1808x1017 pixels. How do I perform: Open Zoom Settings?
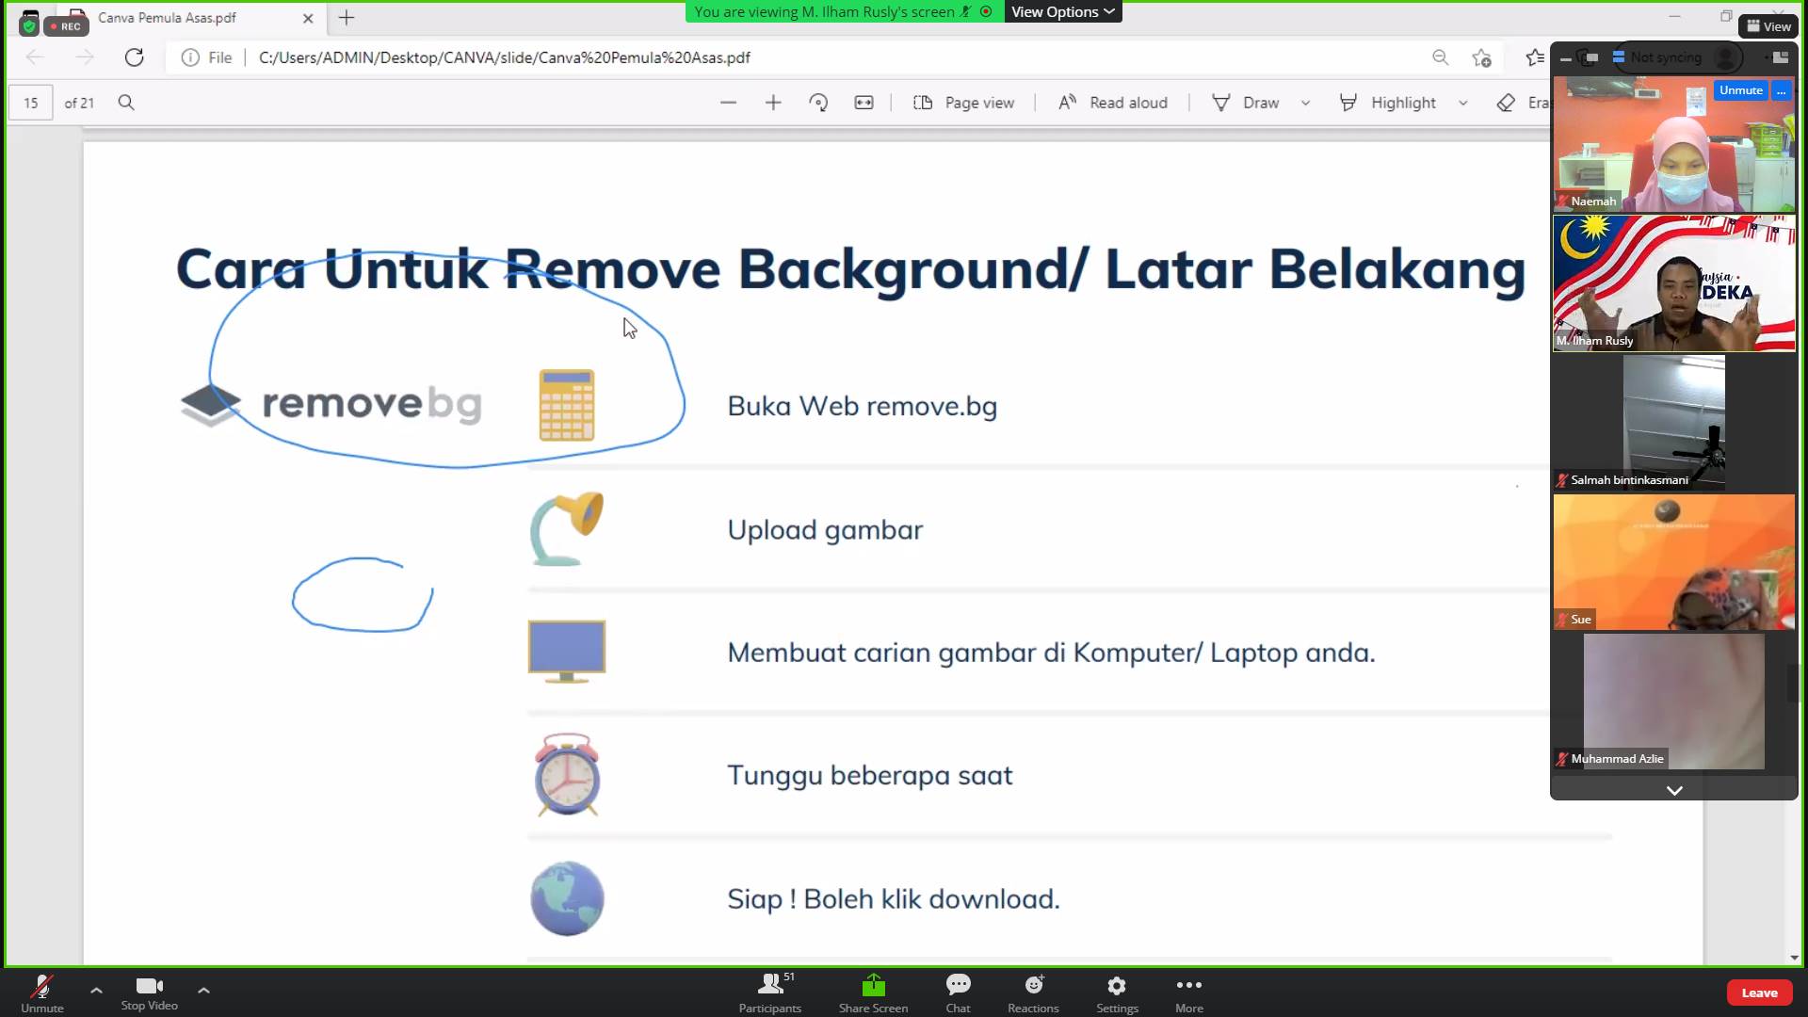click(x=1117, y=993)
